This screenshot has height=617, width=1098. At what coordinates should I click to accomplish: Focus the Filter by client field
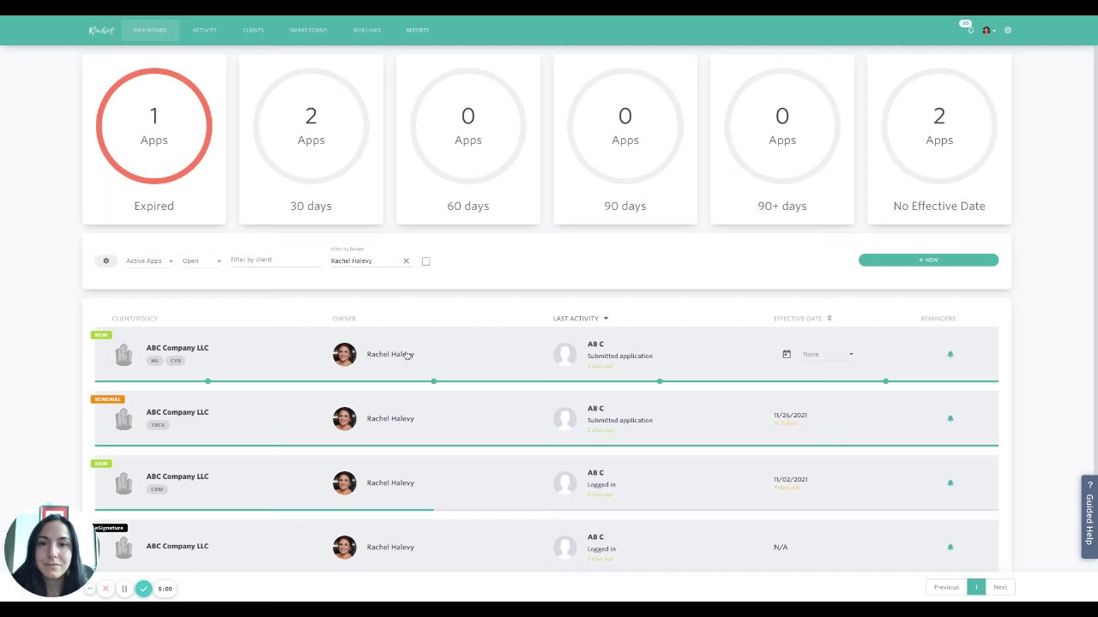click(274, 260)
